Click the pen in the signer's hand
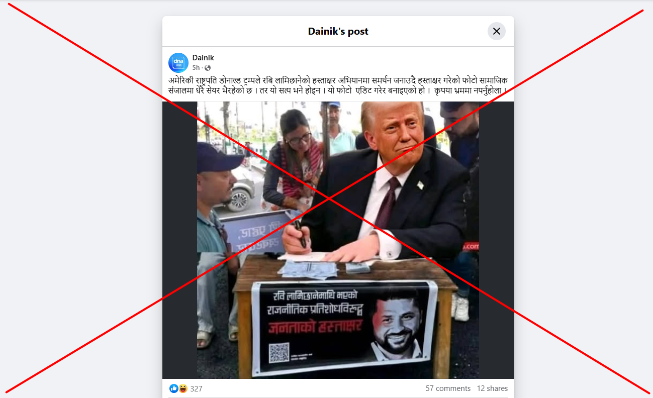The image size is (653, 398). tap(300, 234)
